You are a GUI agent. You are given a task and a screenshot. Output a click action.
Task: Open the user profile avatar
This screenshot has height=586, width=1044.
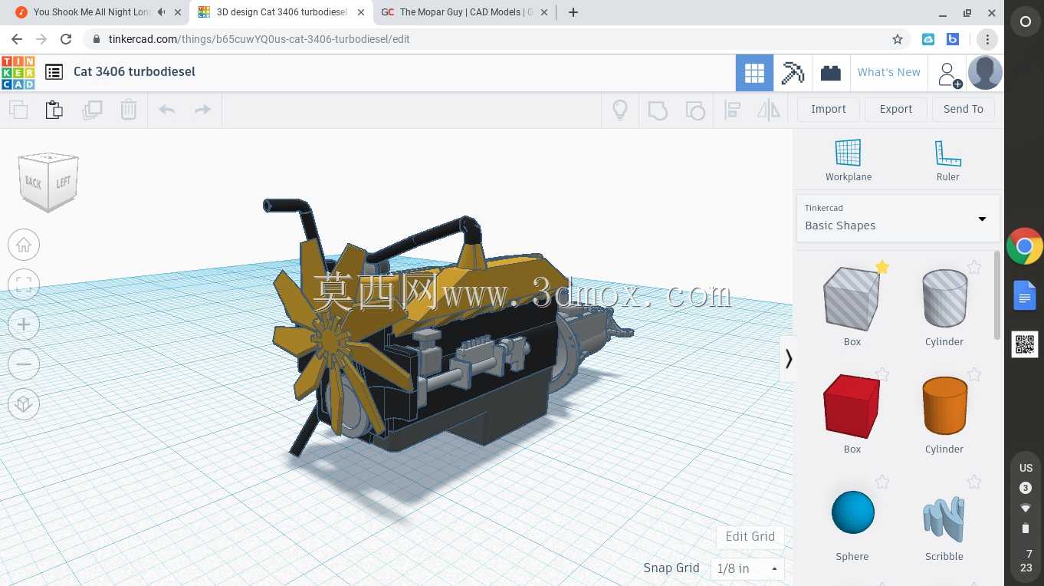[985, 73]
